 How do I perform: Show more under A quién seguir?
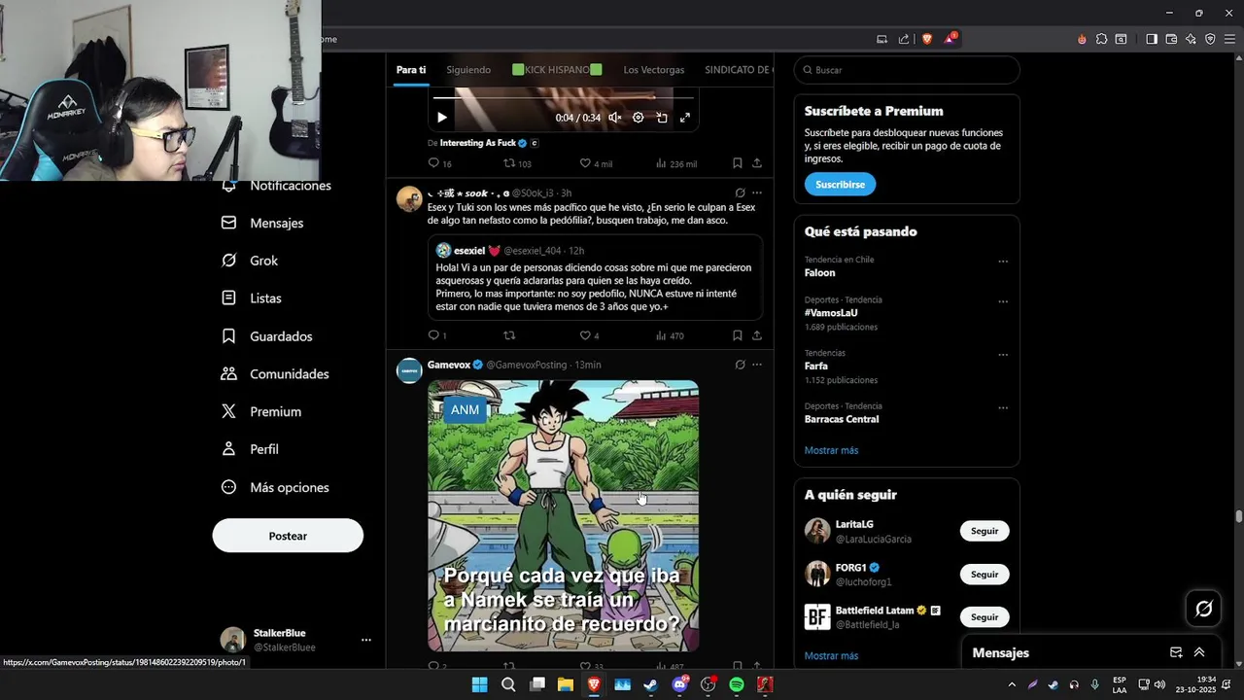(831, 656)
